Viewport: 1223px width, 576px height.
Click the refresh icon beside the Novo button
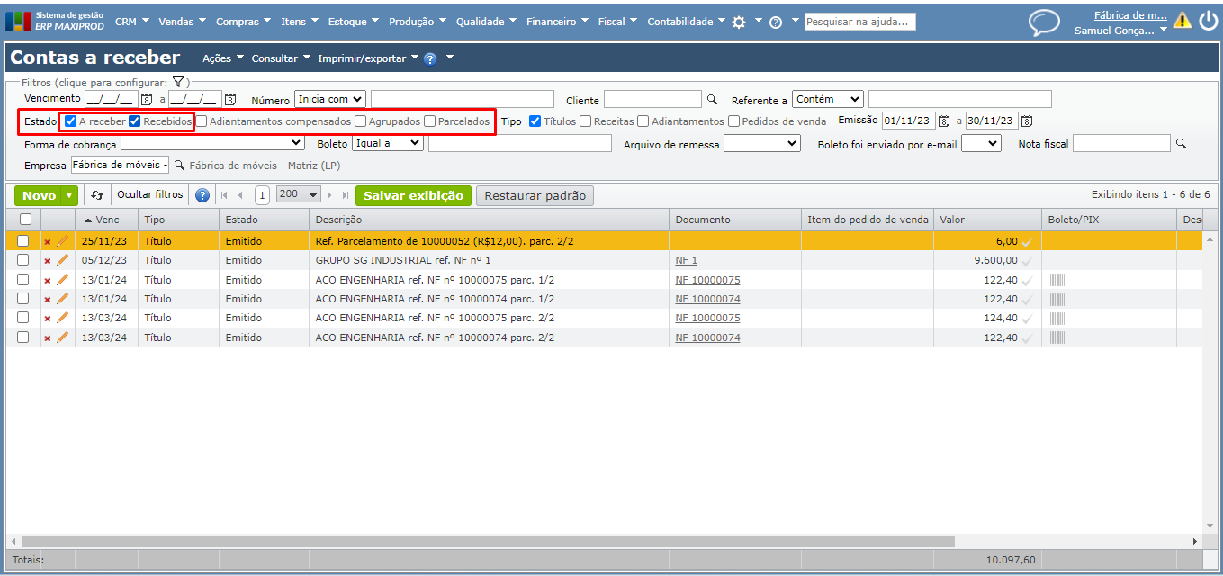coord(97,195)
